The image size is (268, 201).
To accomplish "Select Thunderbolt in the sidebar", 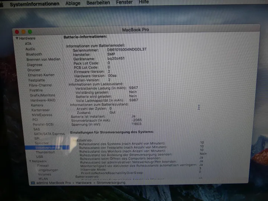I will [x=45, y=152].
